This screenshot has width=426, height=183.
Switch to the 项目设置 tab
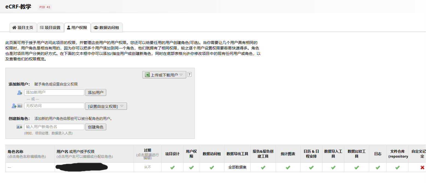(50, 27)
